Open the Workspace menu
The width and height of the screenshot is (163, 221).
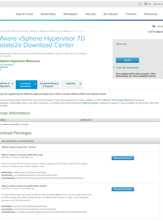coord(70,14)
